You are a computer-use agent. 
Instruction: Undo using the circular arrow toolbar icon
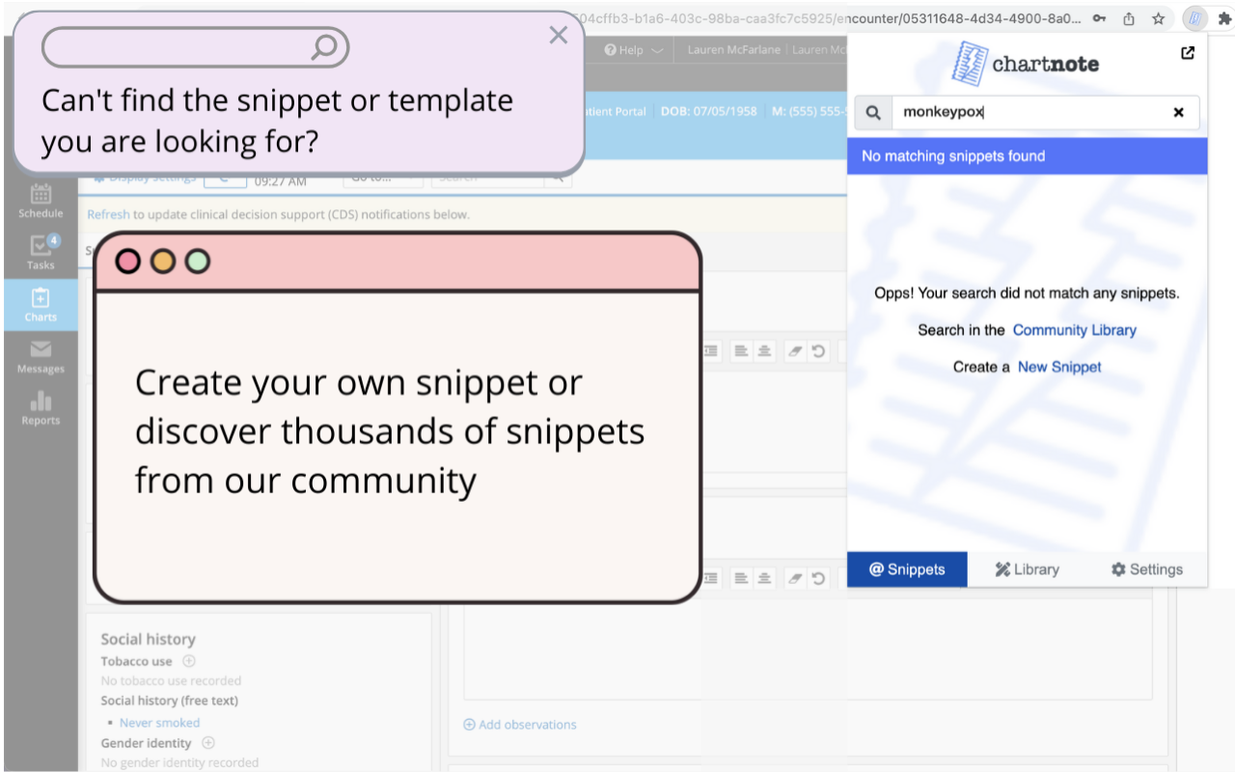pos(819,350)
